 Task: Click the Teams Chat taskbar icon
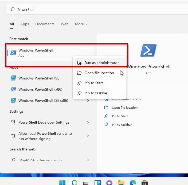(109, 183)
